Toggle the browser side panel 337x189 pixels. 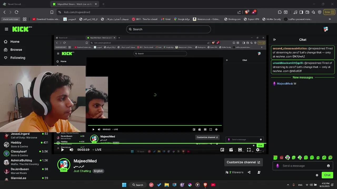pyautogui.click(x=301, y=12)
